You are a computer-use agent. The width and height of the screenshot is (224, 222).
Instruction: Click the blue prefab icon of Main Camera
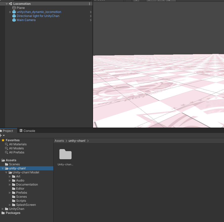pyautogui.click(x=14, y=20)
